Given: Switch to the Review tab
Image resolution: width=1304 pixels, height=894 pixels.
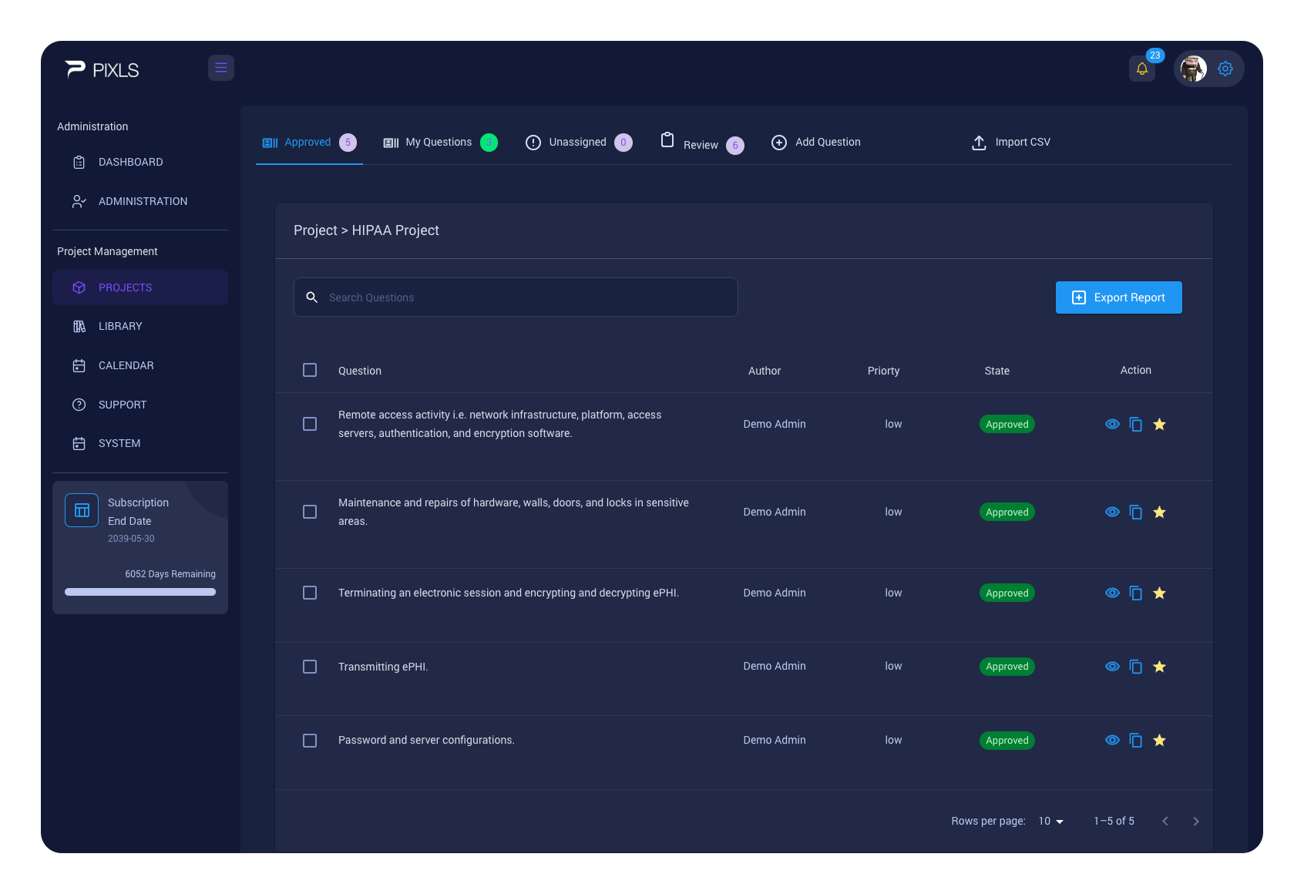Looking at the screenshot, I should click(702, 143).
